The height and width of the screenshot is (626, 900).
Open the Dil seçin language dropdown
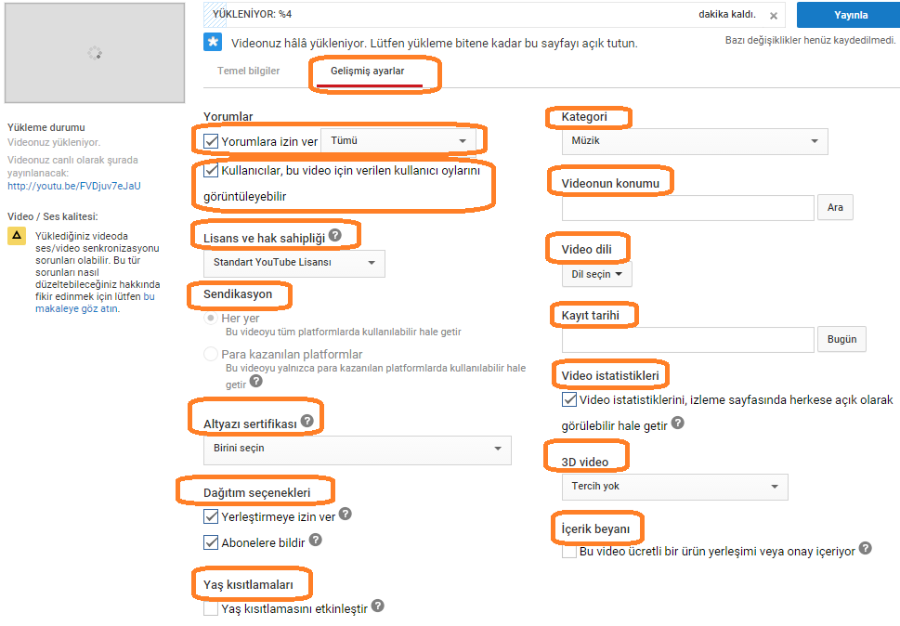tap(597, 274)
